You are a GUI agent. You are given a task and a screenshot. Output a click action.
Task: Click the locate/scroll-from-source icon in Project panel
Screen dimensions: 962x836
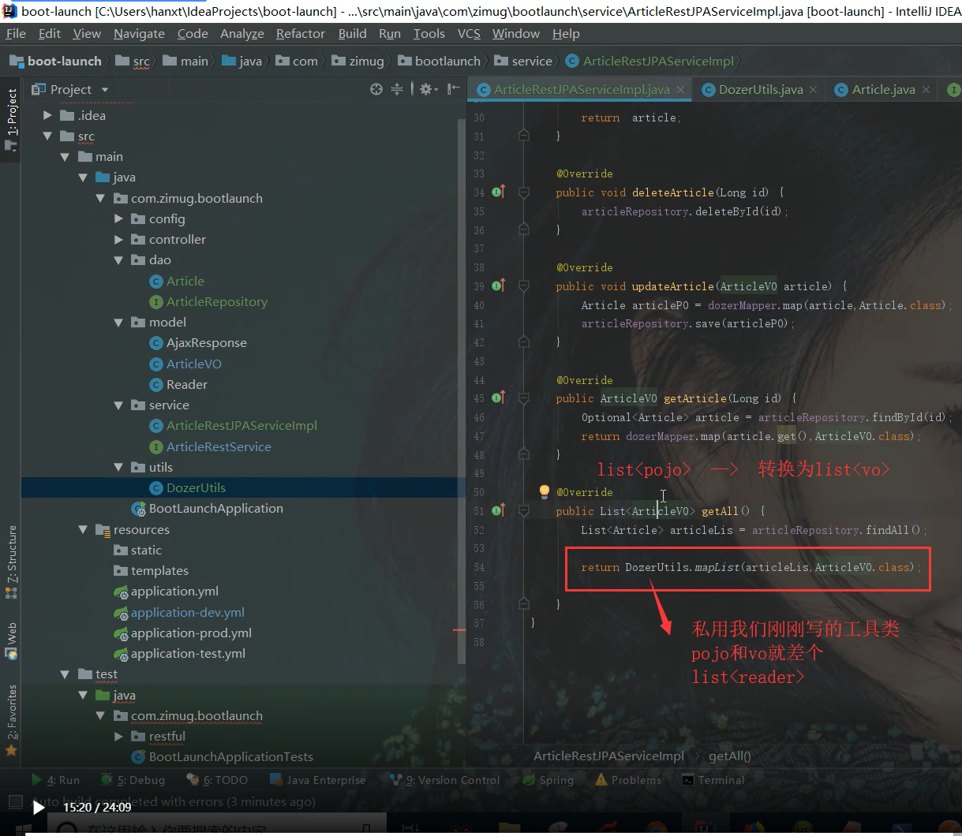(376, 89)
